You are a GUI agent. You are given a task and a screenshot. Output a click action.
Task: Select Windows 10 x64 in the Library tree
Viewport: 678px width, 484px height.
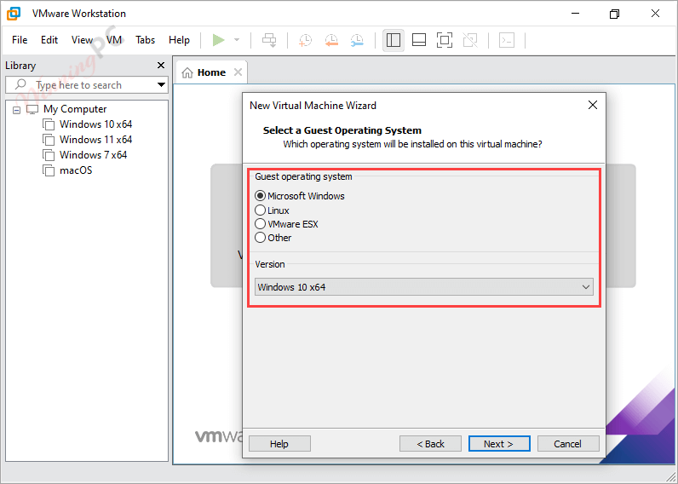[96, 124]
